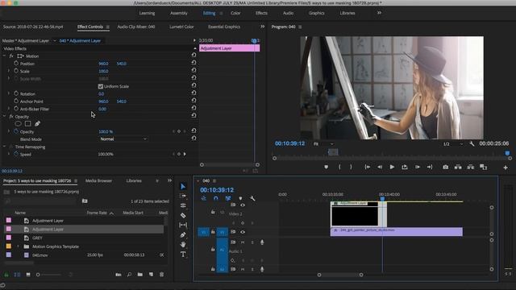
Task: Toggle Linked Selection in the timeline
Action: (227, 198)
